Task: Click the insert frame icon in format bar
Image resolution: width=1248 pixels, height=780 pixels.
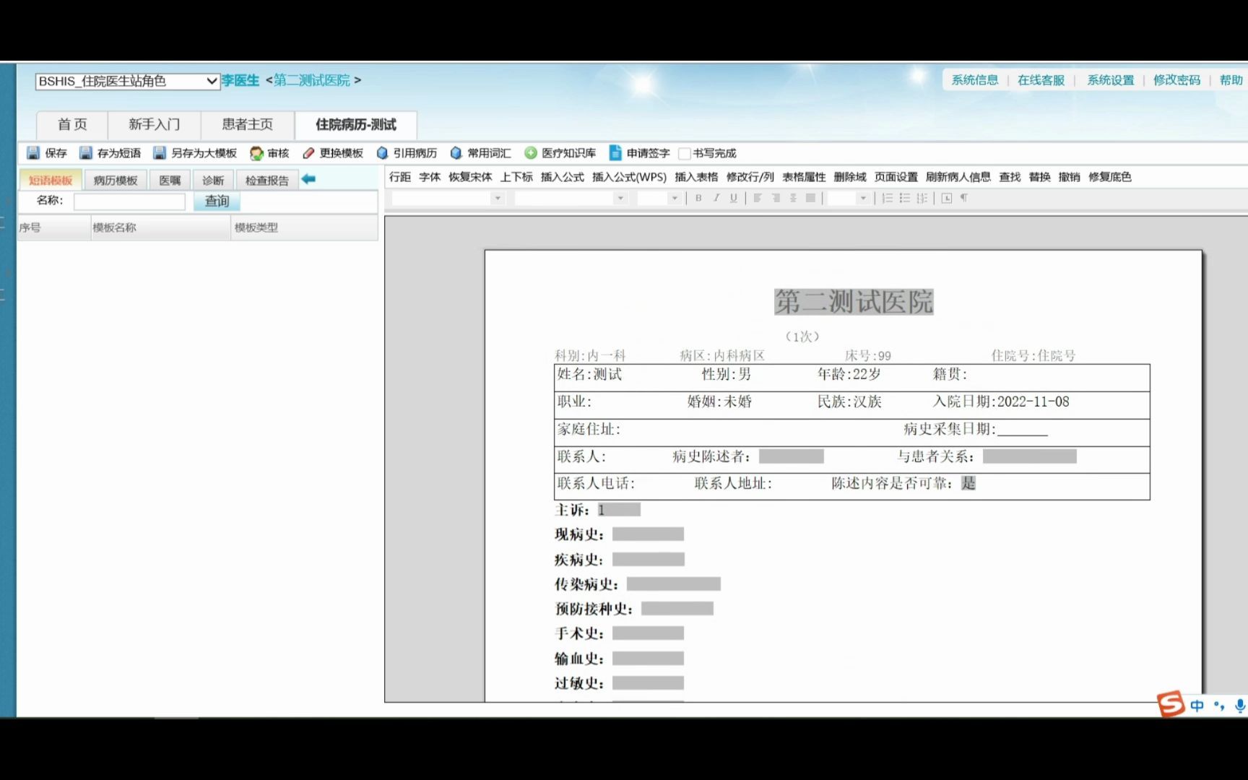Action: point(947,198)
